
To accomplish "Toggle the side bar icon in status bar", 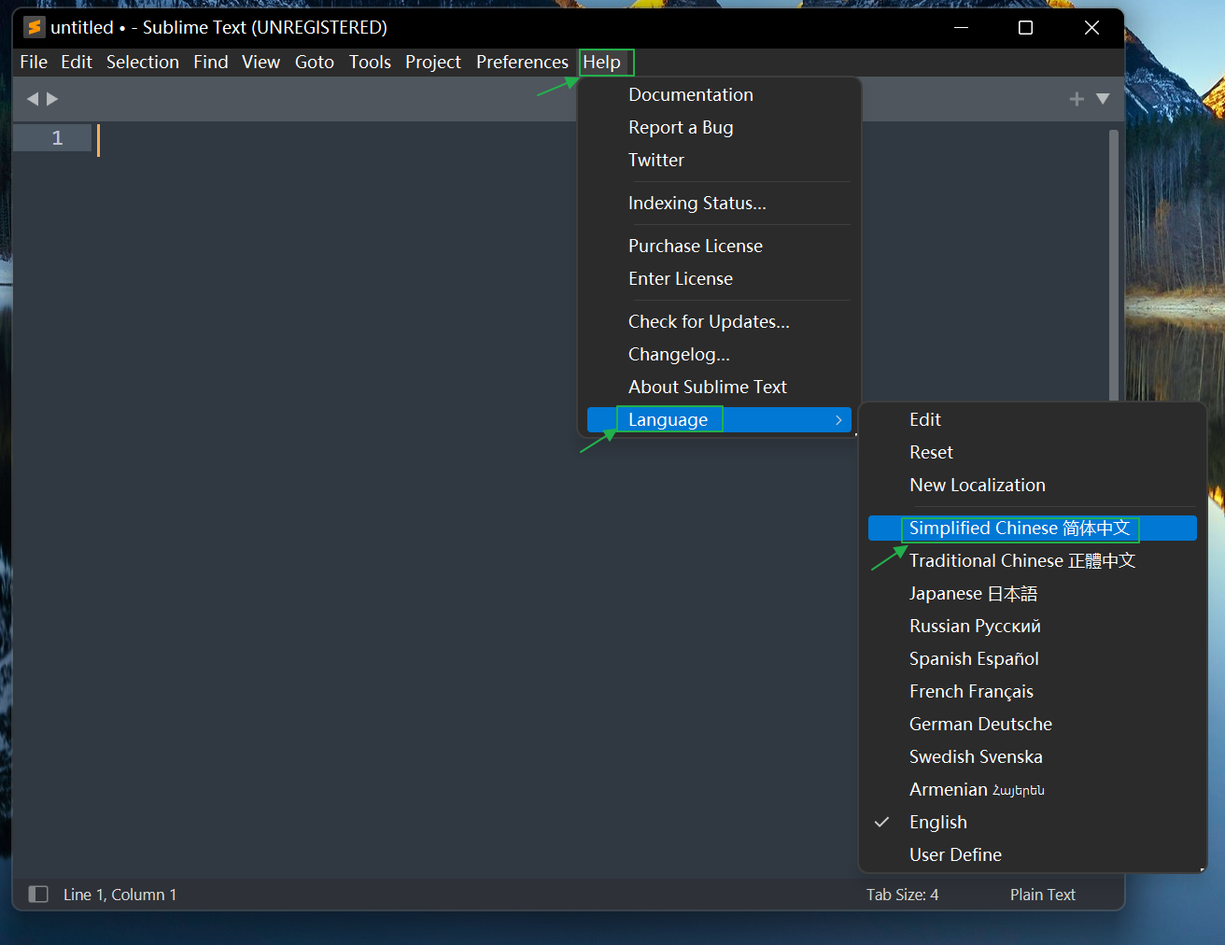I will (x=38, y=895).
